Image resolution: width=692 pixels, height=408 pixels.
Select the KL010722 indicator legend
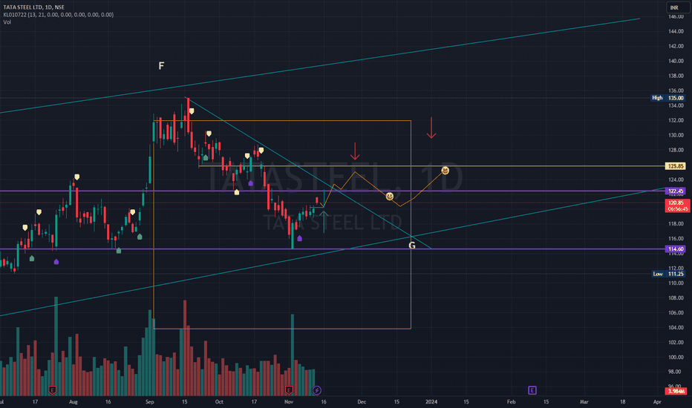coord(58,15)
